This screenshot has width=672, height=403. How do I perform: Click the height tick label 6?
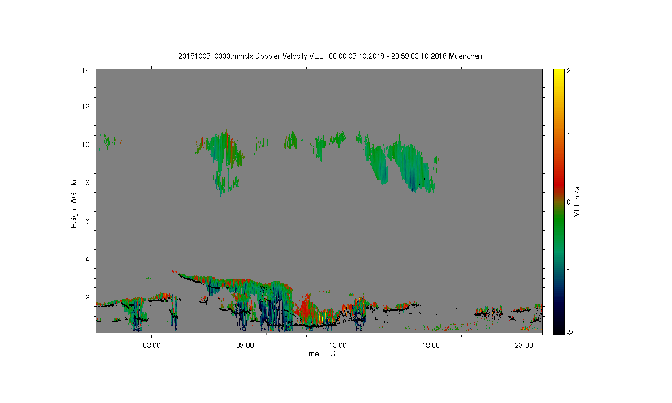point(87,221)
